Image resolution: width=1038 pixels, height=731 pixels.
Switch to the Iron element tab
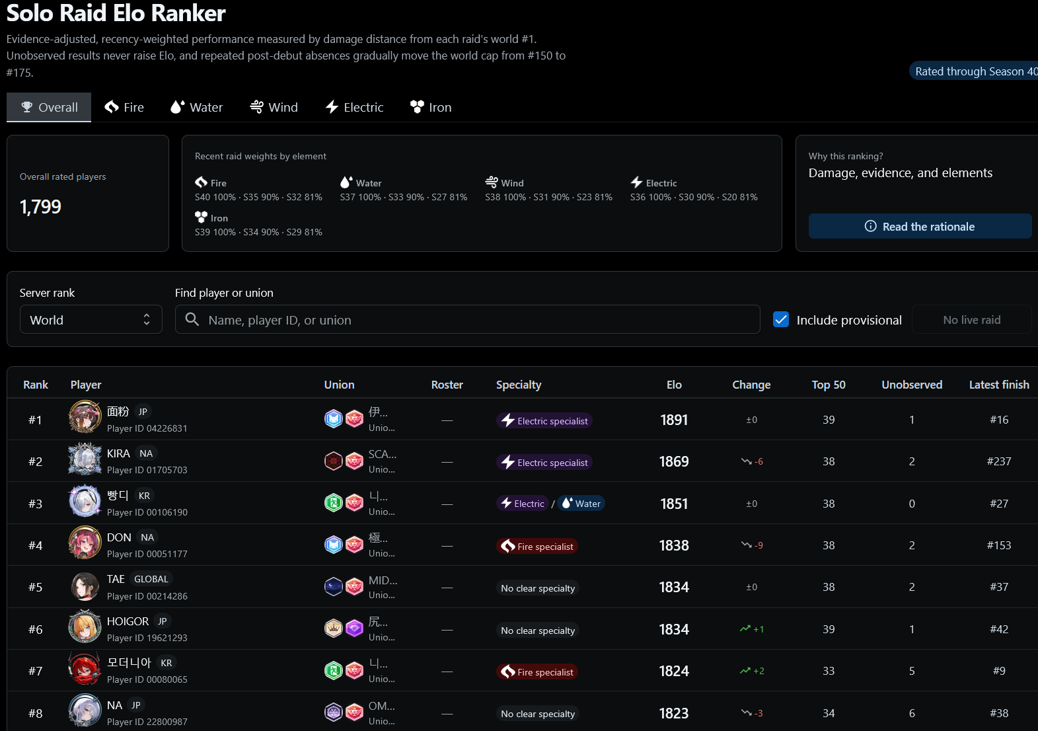coord(430,107)
